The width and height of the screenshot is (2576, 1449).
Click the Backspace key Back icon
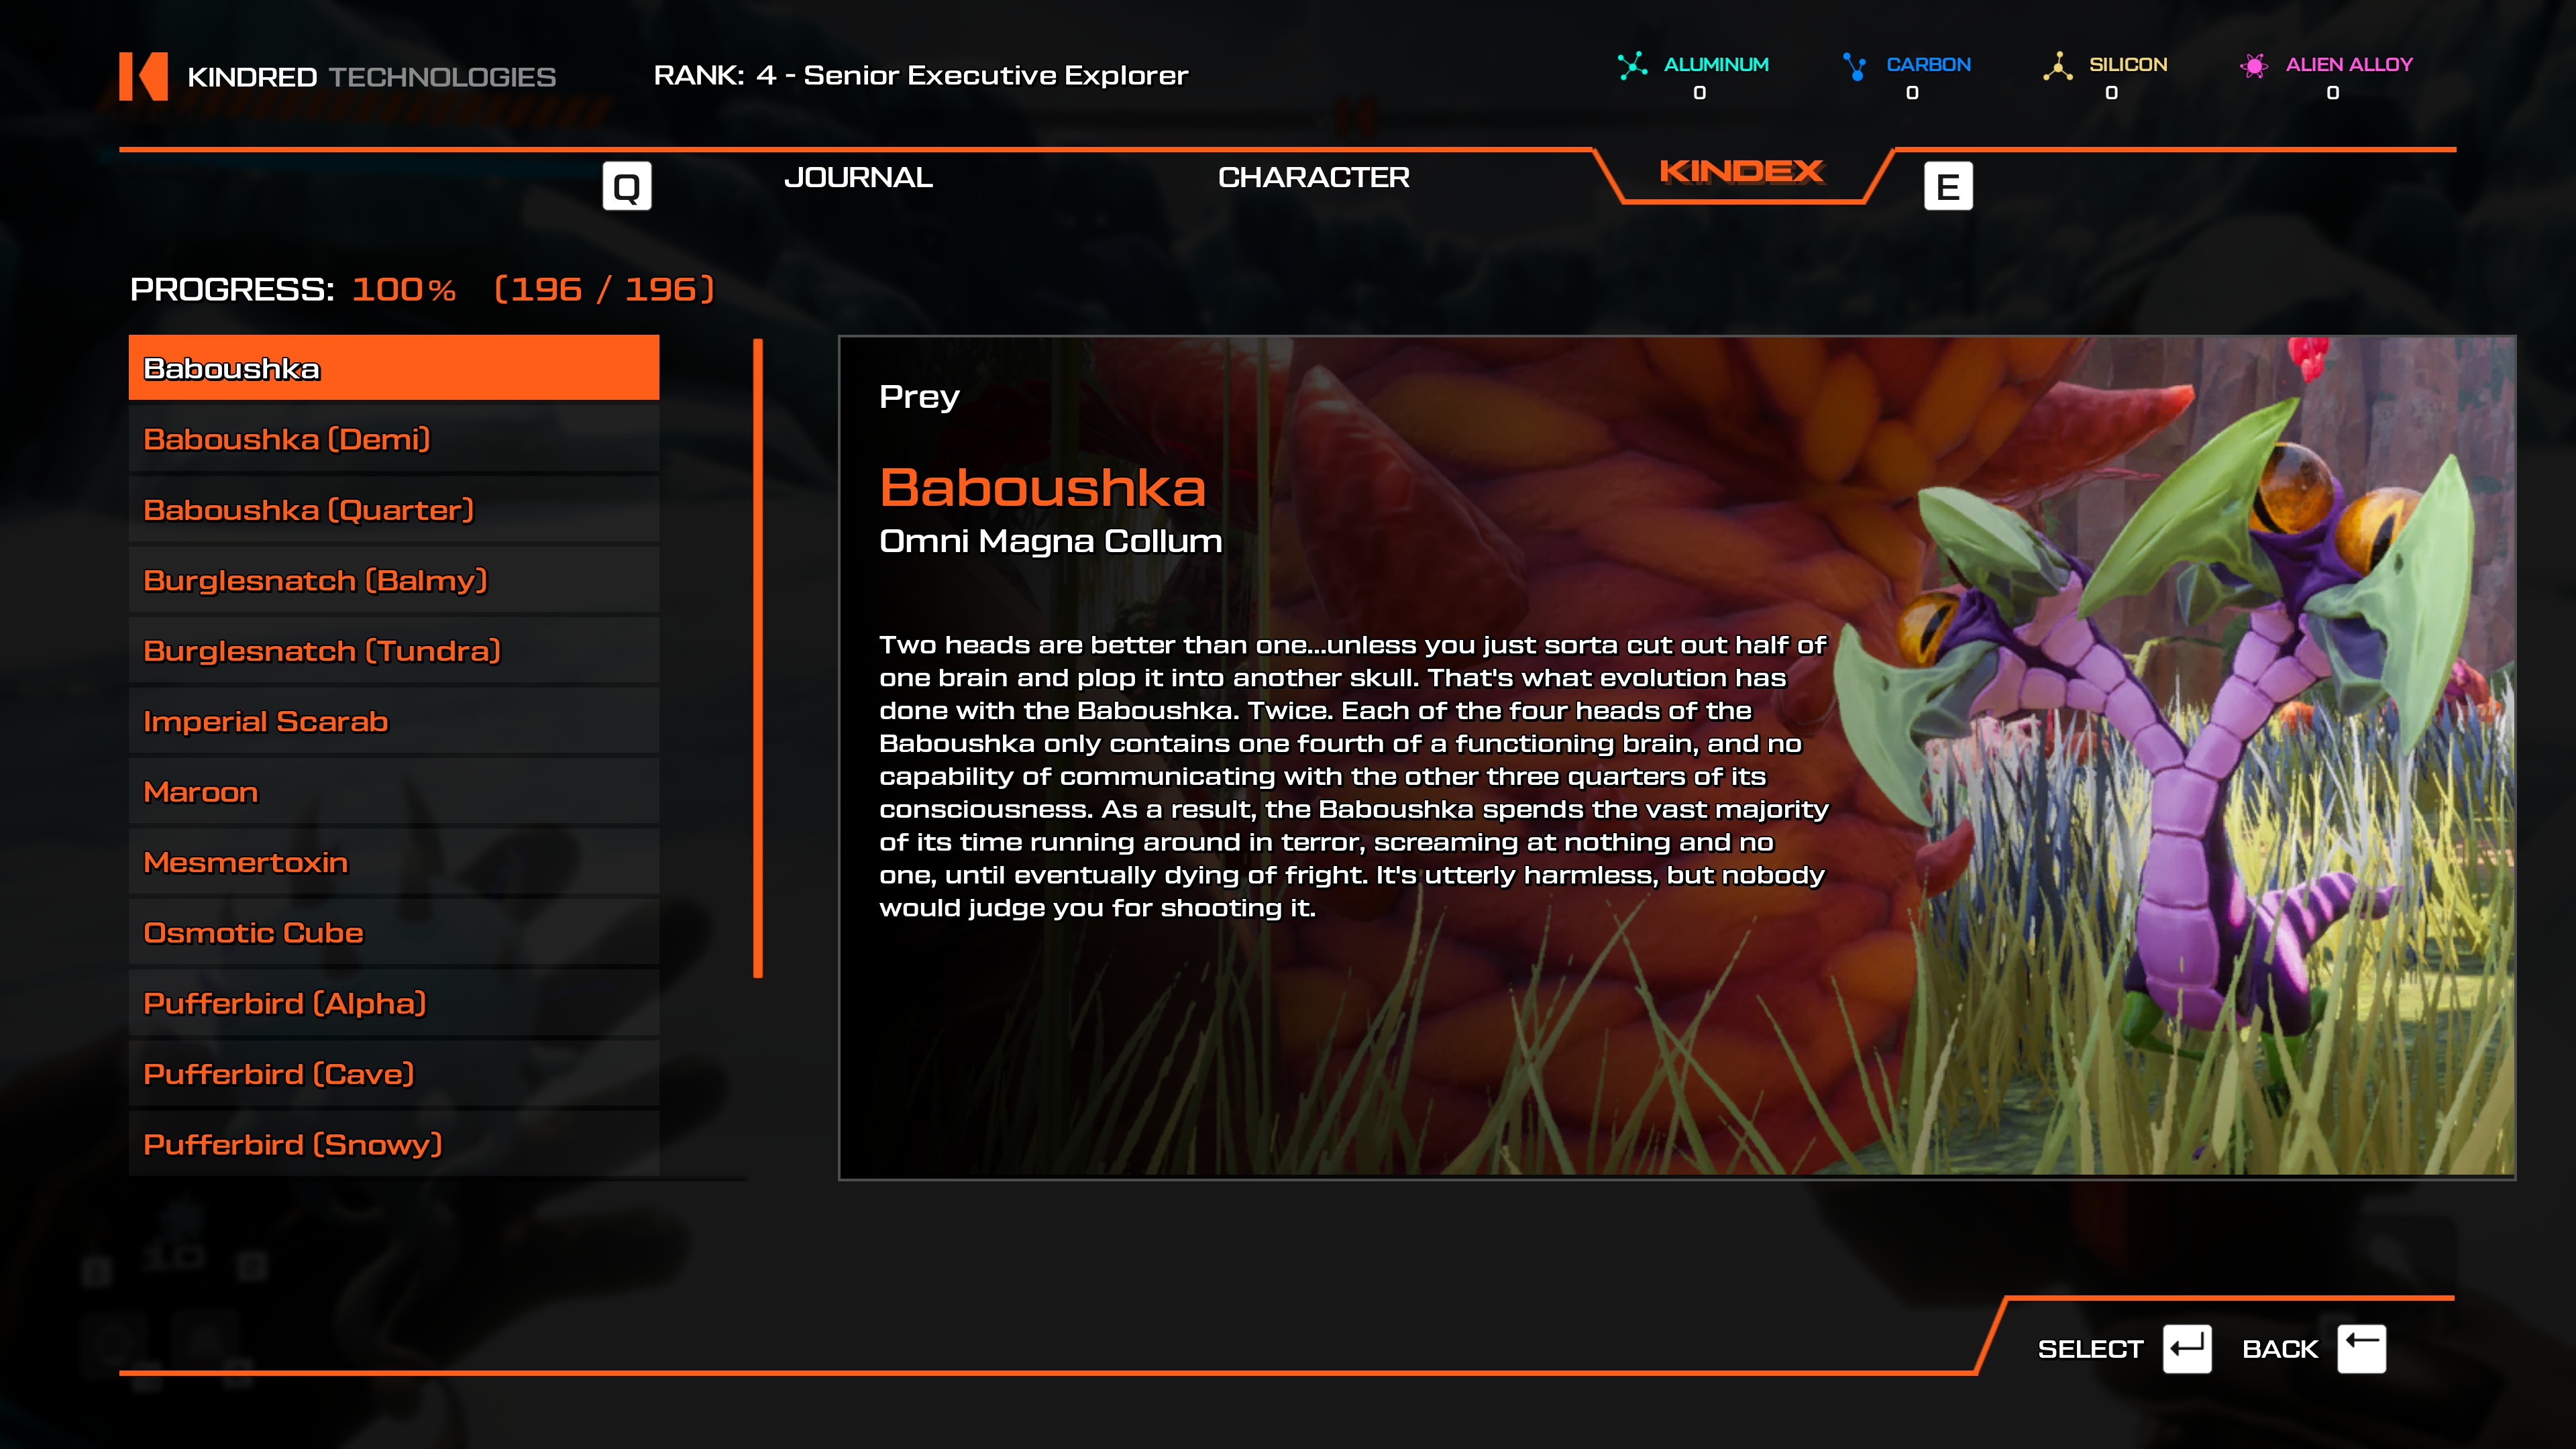coord(2361,1349)
